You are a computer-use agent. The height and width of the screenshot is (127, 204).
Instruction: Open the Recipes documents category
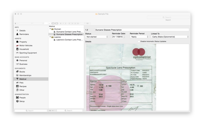[23, 86]
